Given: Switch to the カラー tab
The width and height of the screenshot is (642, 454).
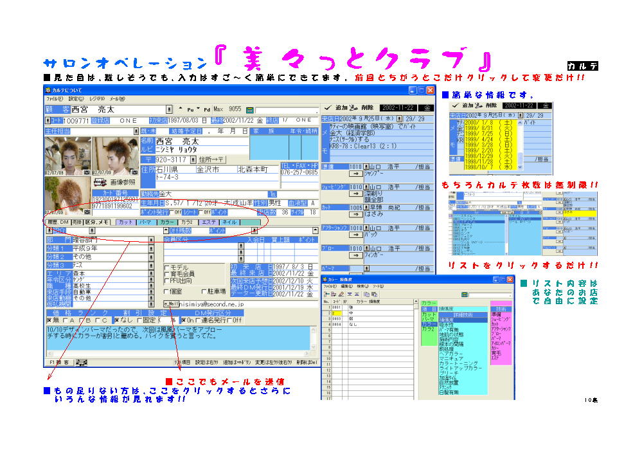Looking at the screenshot, I should click(167, 222).
